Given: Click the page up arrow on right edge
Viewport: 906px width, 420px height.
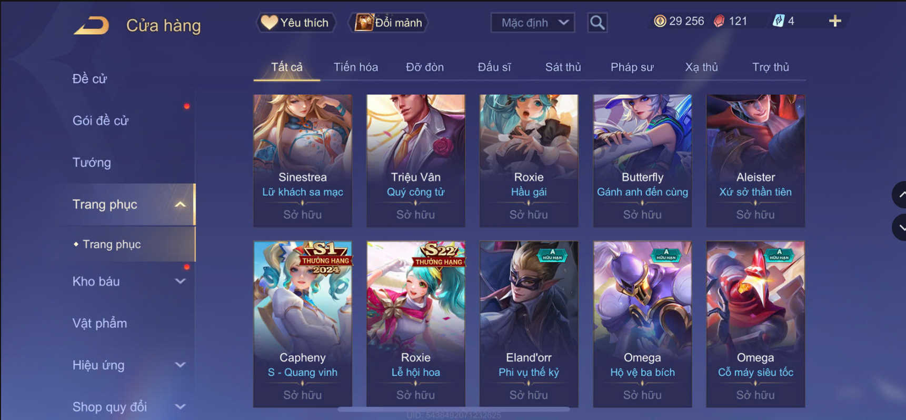Looking at the screenshot, I should tap(900, 195).
